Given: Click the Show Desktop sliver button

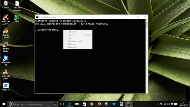Looking at the screenshot, I should [189, 104].
